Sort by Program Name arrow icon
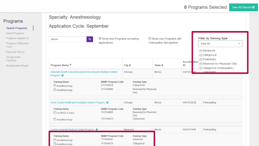Image resolution: width=259 pixels, height=146 pixels. pyautogui.click(x=71, y=65)
